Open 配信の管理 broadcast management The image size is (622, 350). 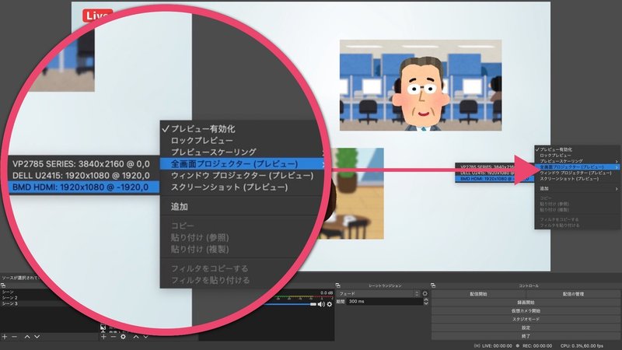[573, 294]
